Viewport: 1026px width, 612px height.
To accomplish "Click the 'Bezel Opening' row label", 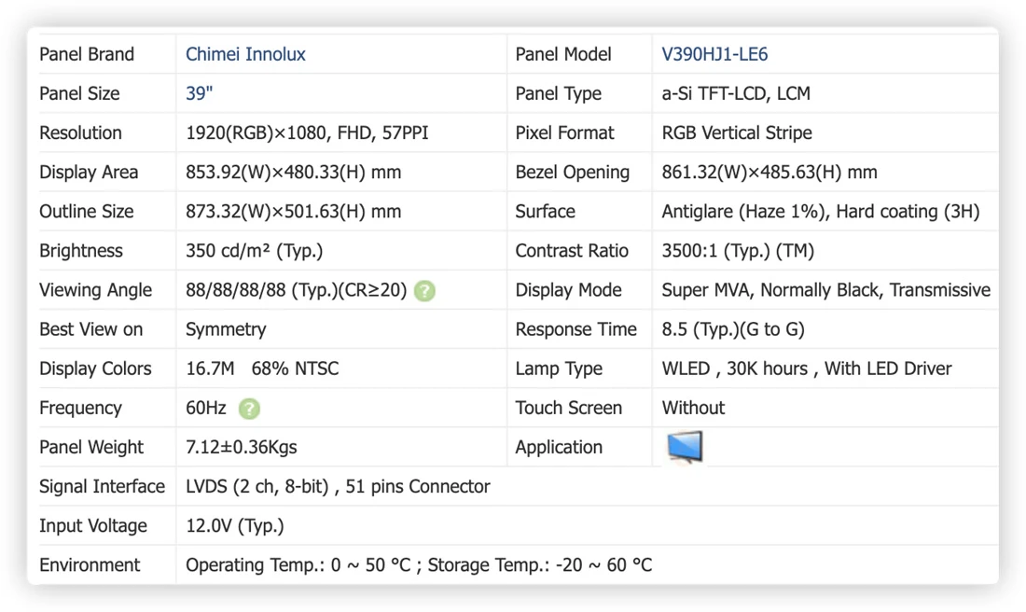I will (x=573, y=173).
